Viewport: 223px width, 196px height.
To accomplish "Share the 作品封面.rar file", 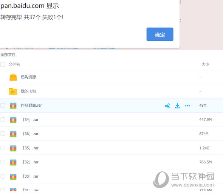I will coord(167,106).
